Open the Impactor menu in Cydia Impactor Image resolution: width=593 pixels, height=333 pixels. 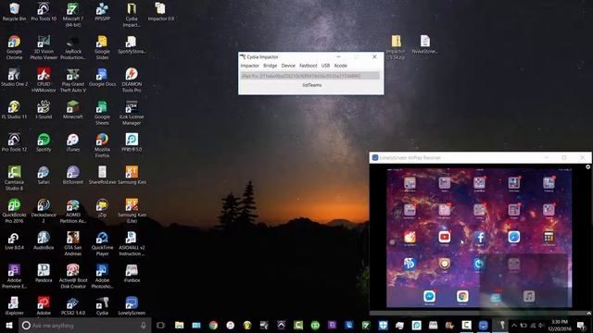(249, 66)
